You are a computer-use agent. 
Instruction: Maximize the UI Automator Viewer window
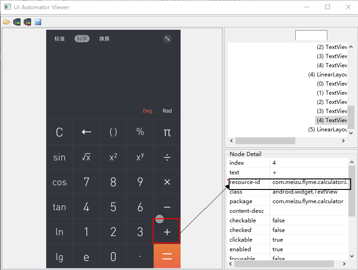(x=327, y=7)
